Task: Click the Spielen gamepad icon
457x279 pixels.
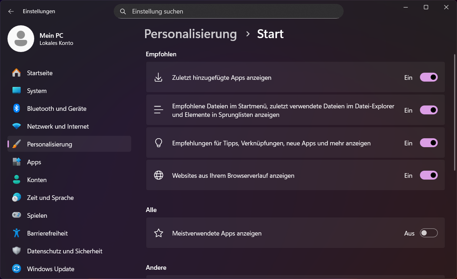Action: coord(16,216)
